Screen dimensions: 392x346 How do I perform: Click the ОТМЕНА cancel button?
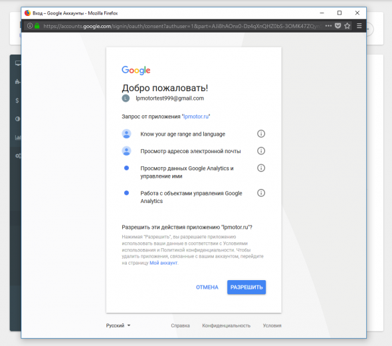(207, 287)
